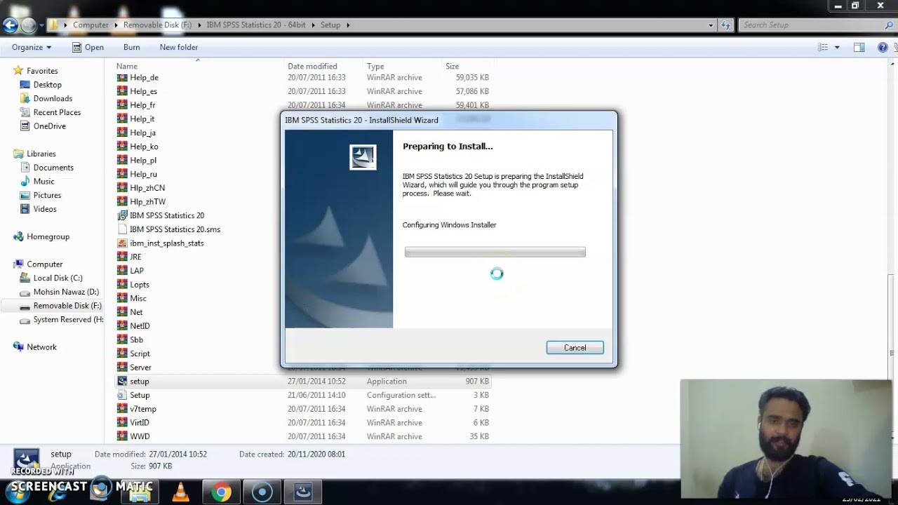Open Recent Places in navigation pane
The image size is (898, 505).
[57, 112]
